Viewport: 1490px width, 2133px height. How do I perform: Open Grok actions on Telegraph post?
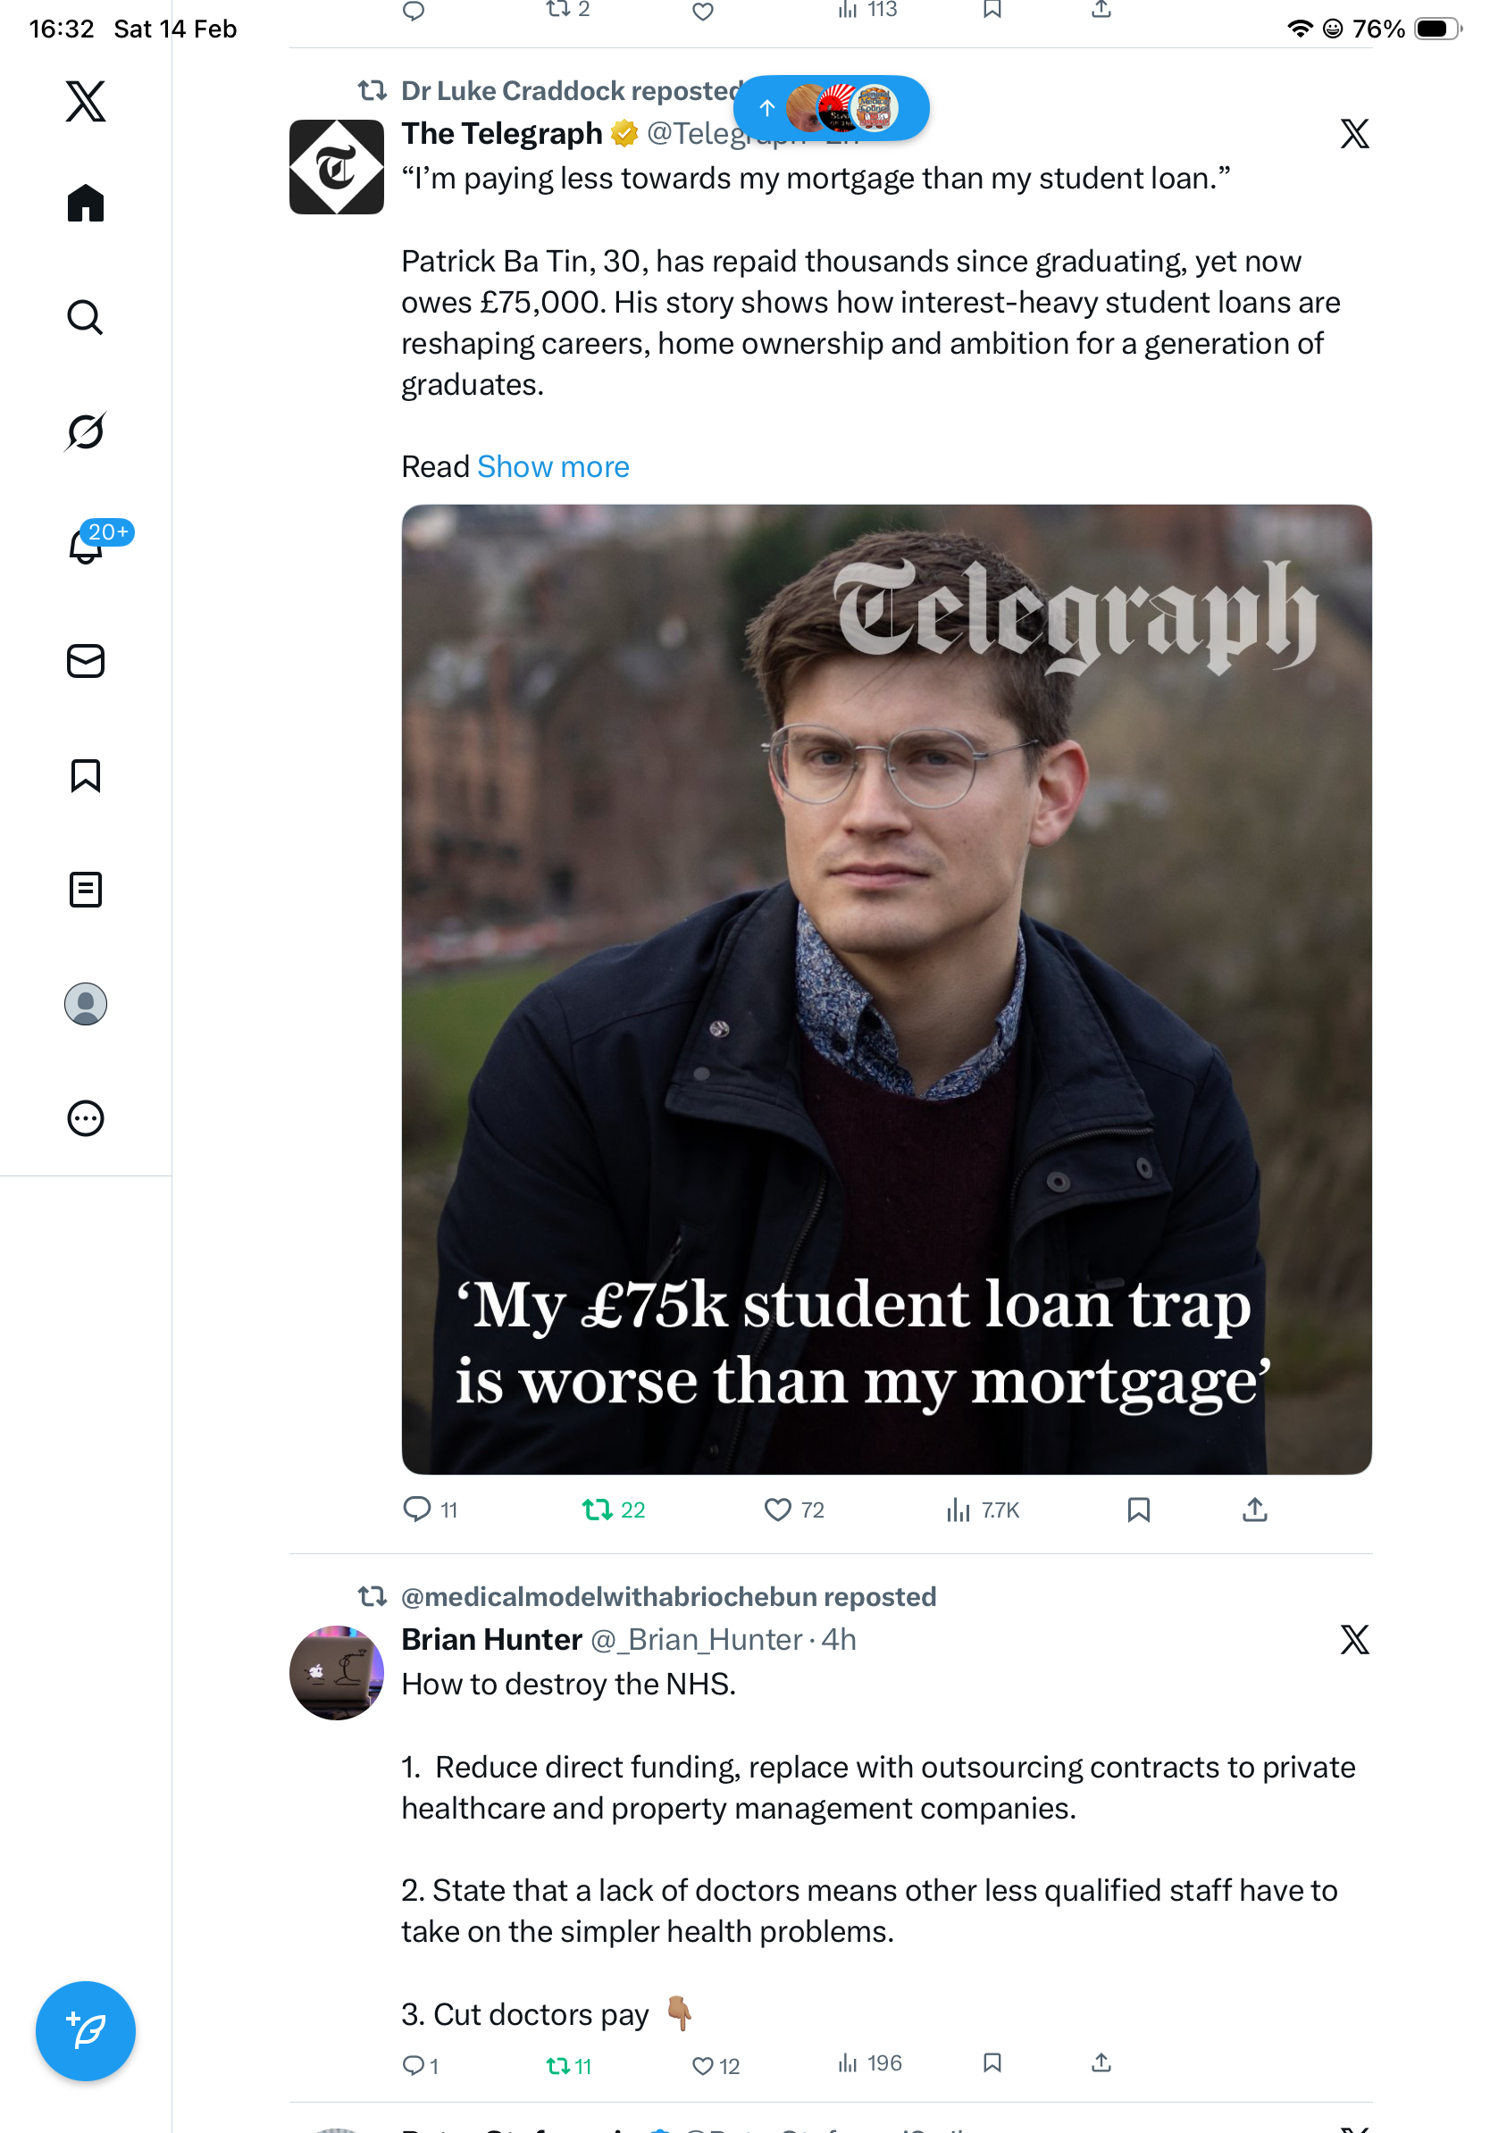[1354, 135]
